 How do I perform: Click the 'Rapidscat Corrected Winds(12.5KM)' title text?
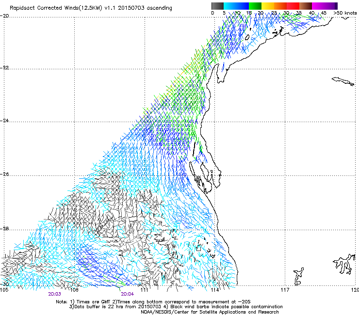56,8
